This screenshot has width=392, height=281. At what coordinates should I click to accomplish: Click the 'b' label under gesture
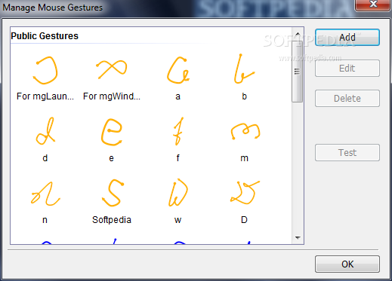tap(244, 96)
